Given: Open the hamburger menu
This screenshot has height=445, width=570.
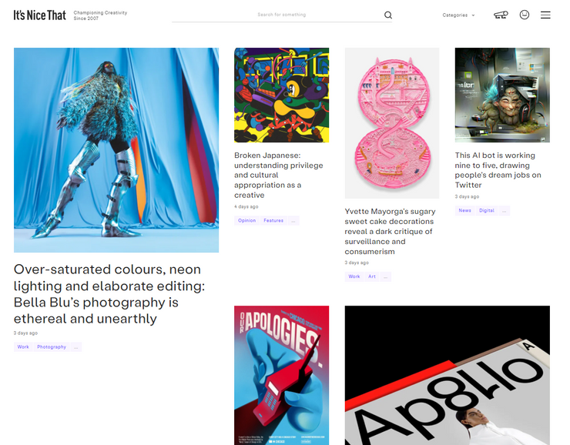Looking at the screenshot, I should [x=545, y=15].
